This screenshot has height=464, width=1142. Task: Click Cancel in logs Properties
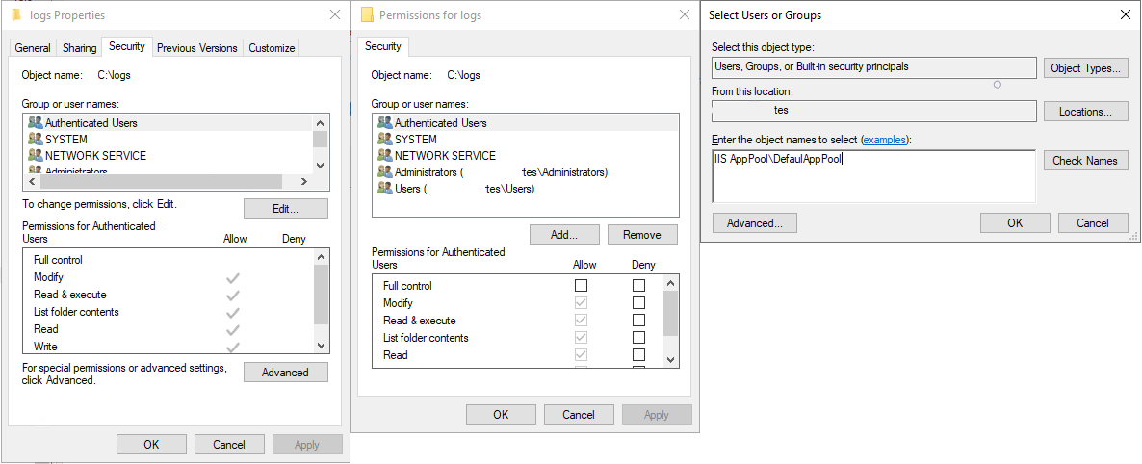point(229,445)
